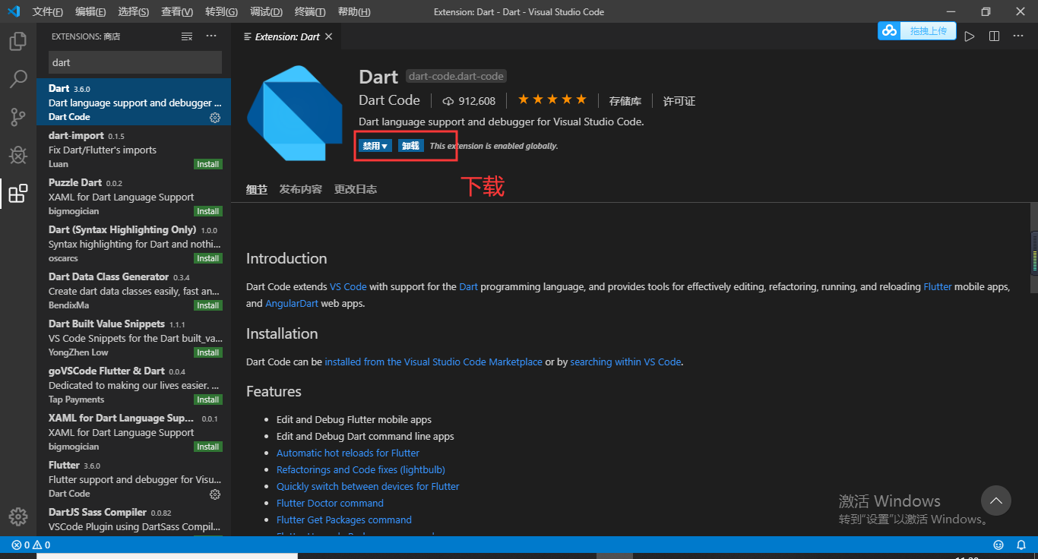The width and height of the screenshot is (1038, 559).
Task: Switch to the 更改日志 (Changelog) tab
Action: click(x=356, y=189)
